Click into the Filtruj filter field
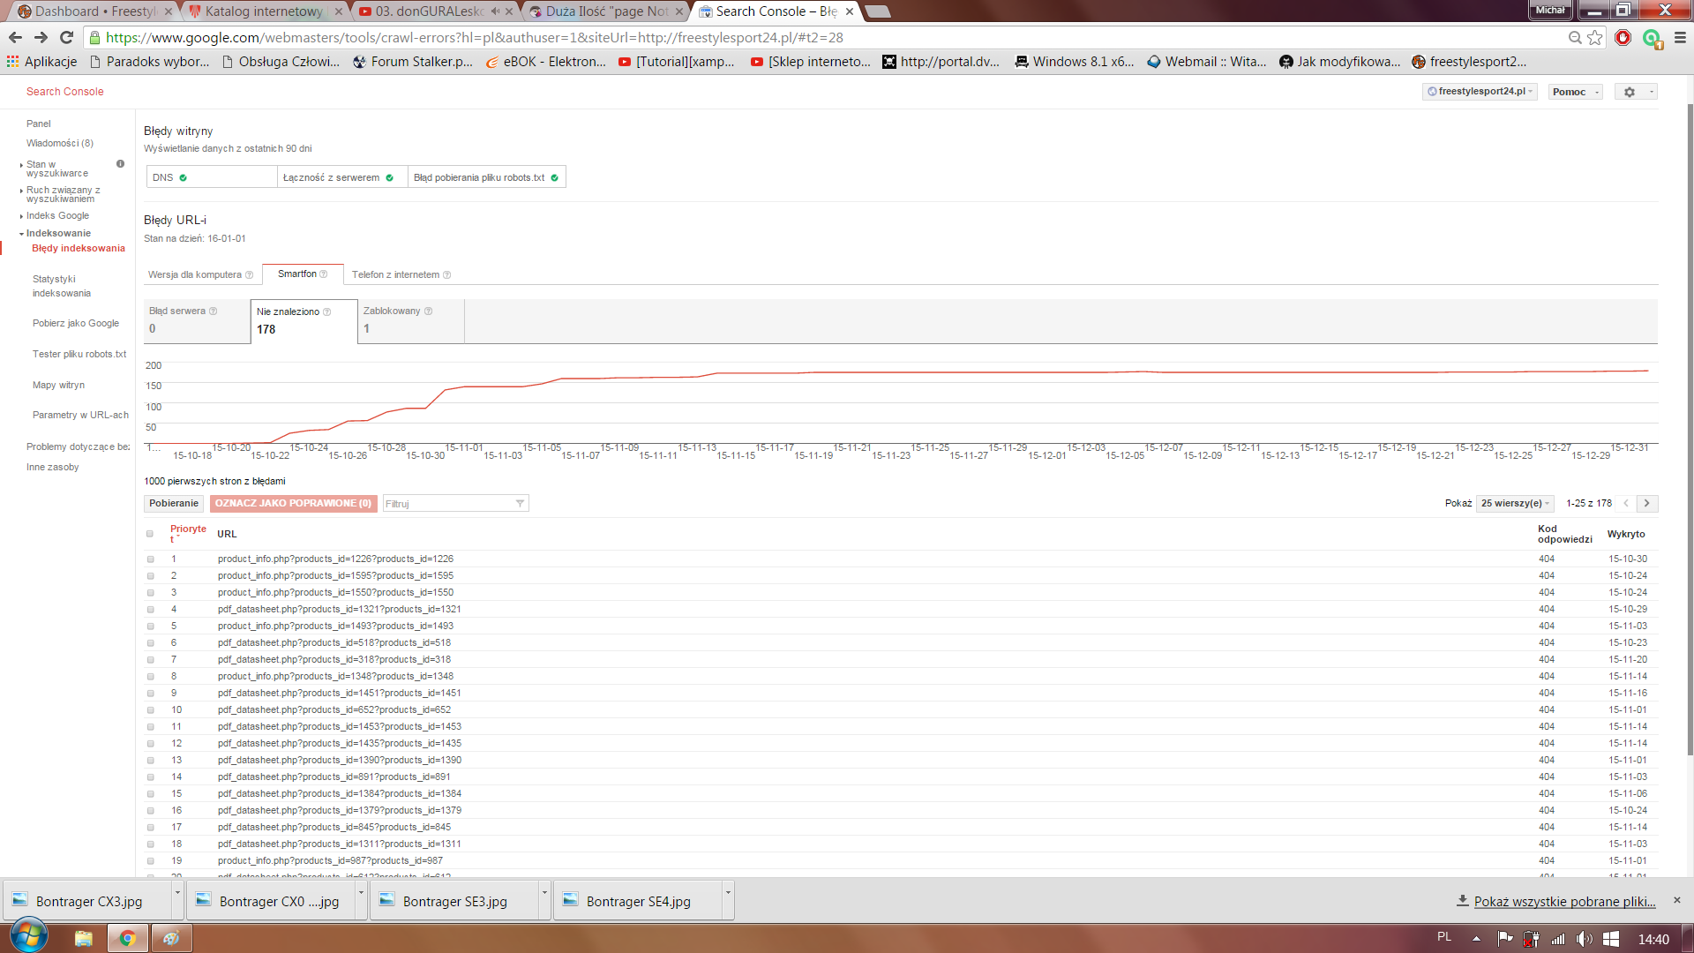The width and height of the screenshot is (1694, 953). 447,504
